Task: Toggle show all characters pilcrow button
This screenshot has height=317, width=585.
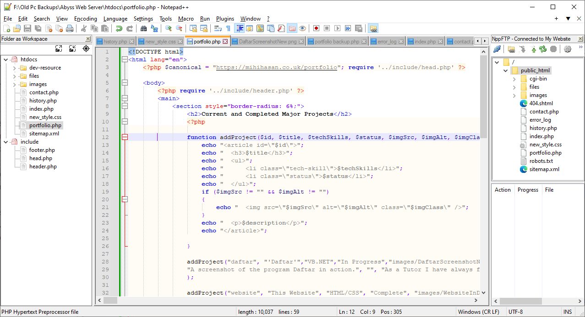Action: coord(228,28)
